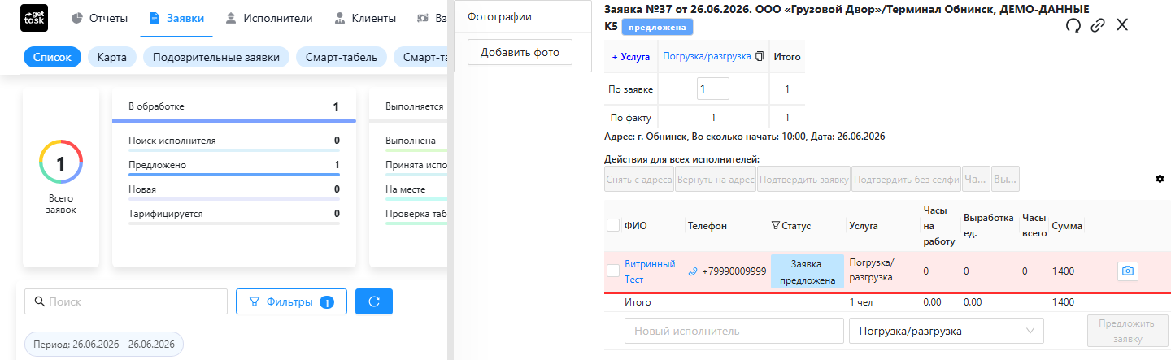Click the phone icon beside +79990009999
Image resolution: width=1171 pixels, height=360 pixels.
[693, 271]
